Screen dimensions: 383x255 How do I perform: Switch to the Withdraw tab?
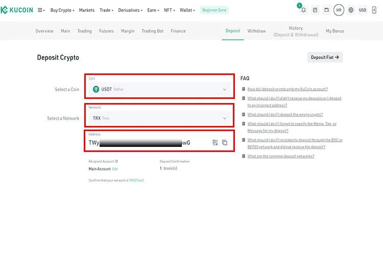(256, 31)
